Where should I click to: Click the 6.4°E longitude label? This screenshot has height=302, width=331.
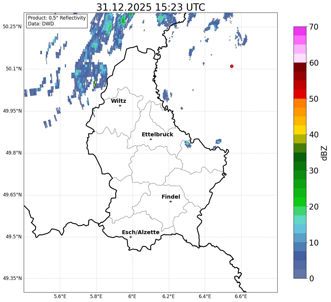point(205,296)
